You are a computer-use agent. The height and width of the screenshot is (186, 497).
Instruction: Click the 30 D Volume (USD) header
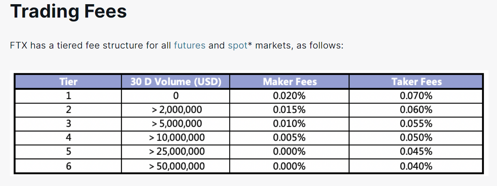click(x=176, y=82)
